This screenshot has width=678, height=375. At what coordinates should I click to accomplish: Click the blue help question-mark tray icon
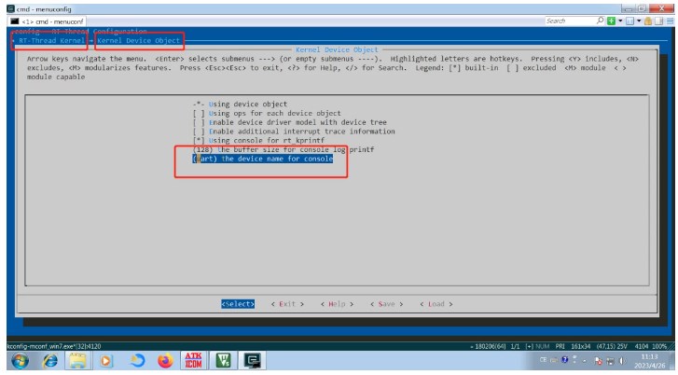565,360
